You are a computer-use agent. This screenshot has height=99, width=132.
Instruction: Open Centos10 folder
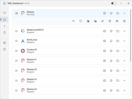point(118,51)
